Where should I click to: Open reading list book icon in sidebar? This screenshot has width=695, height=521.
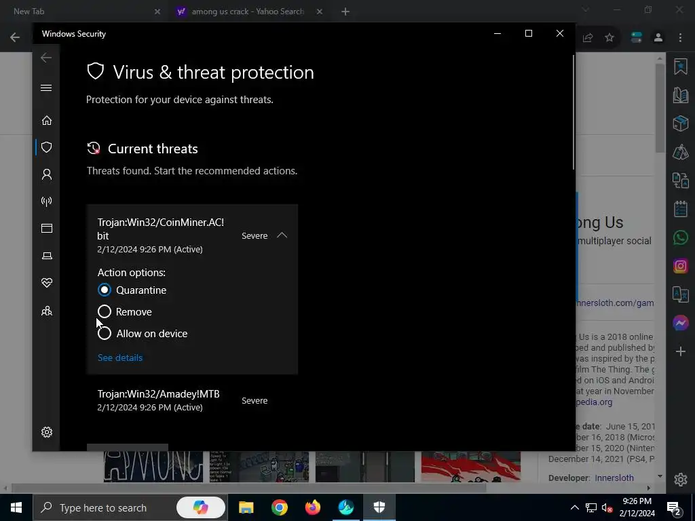coord(680,95)
